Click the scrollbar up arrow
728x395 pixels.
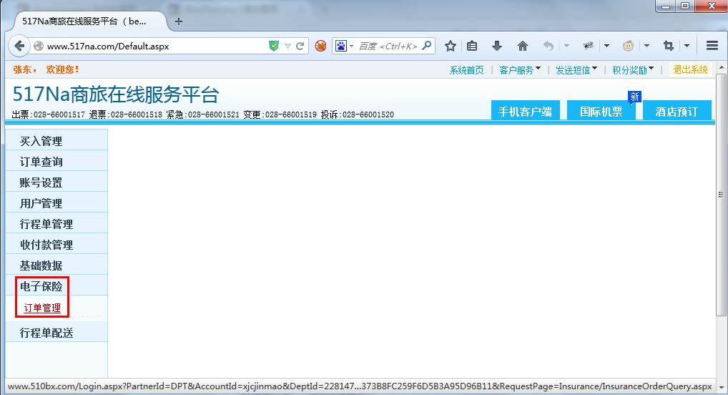pos(721,67)
